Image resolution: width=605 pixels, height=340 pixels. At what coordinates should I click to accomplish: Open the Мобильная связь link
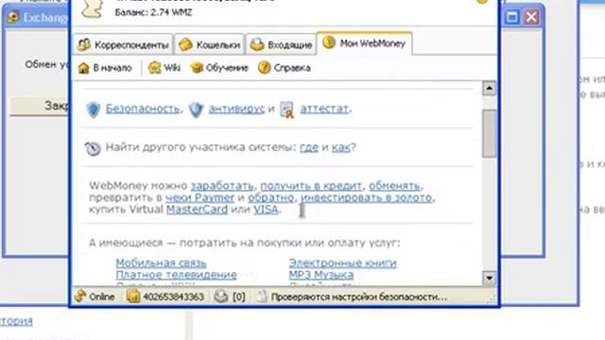point(162,263)
